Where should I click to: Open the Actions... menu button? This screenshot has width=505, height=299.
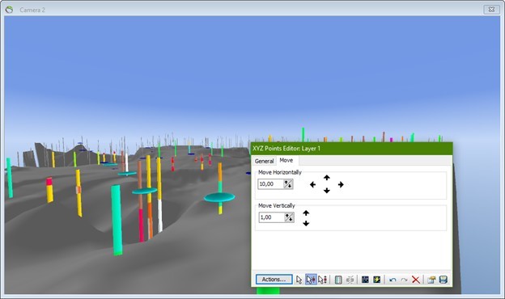tap(274, 280)
